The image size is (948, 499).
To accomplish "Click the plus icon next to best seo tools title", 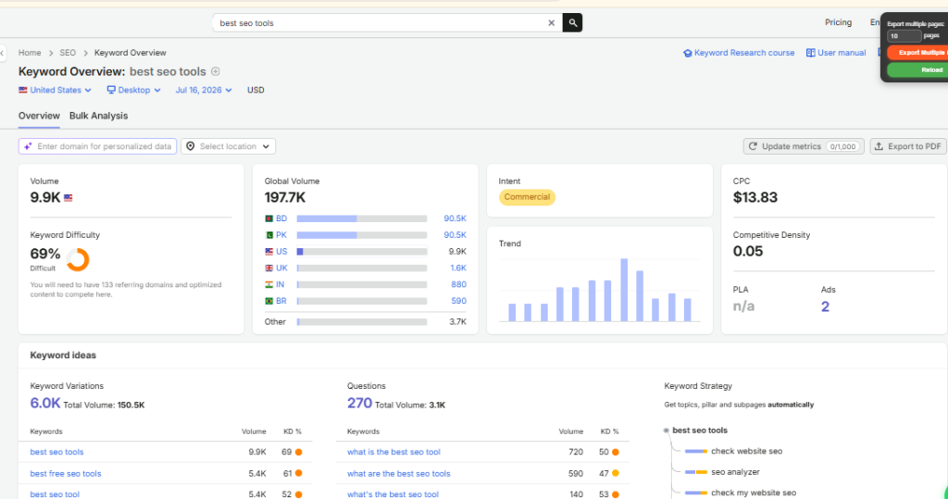I will pyautogui.click(x=215, y=71).
